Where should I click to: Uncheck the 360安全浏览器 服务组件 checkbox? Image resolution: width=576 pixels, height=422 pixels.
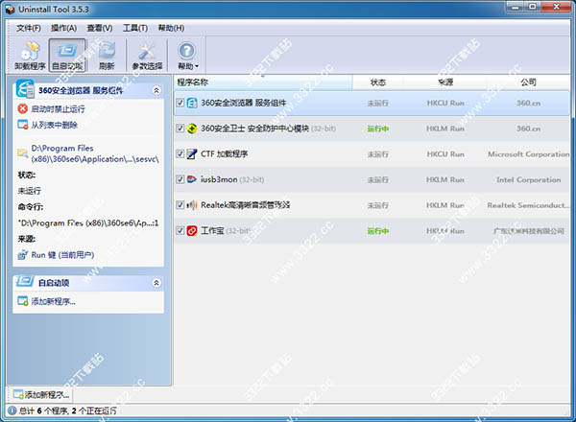pos(180,103)
